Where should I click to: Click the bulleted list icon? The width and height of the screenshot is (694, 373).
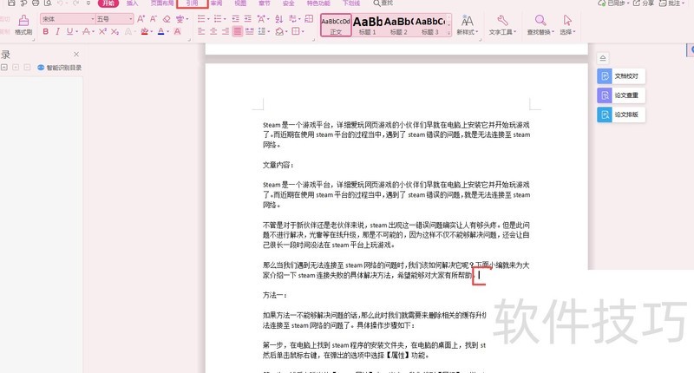click(x=201, y=18)
